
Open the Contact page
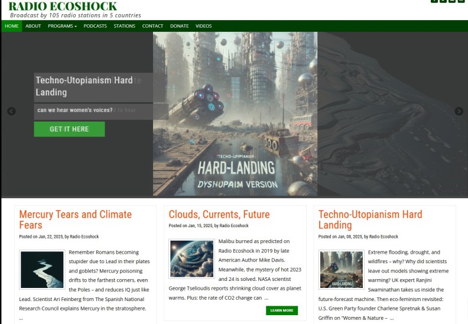pyautogui.click(x=152, y=26)
